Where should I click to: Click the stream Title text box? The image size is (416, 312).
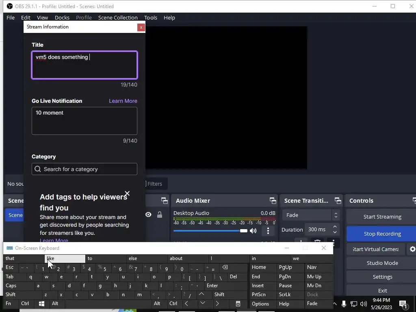coord(84,65)
